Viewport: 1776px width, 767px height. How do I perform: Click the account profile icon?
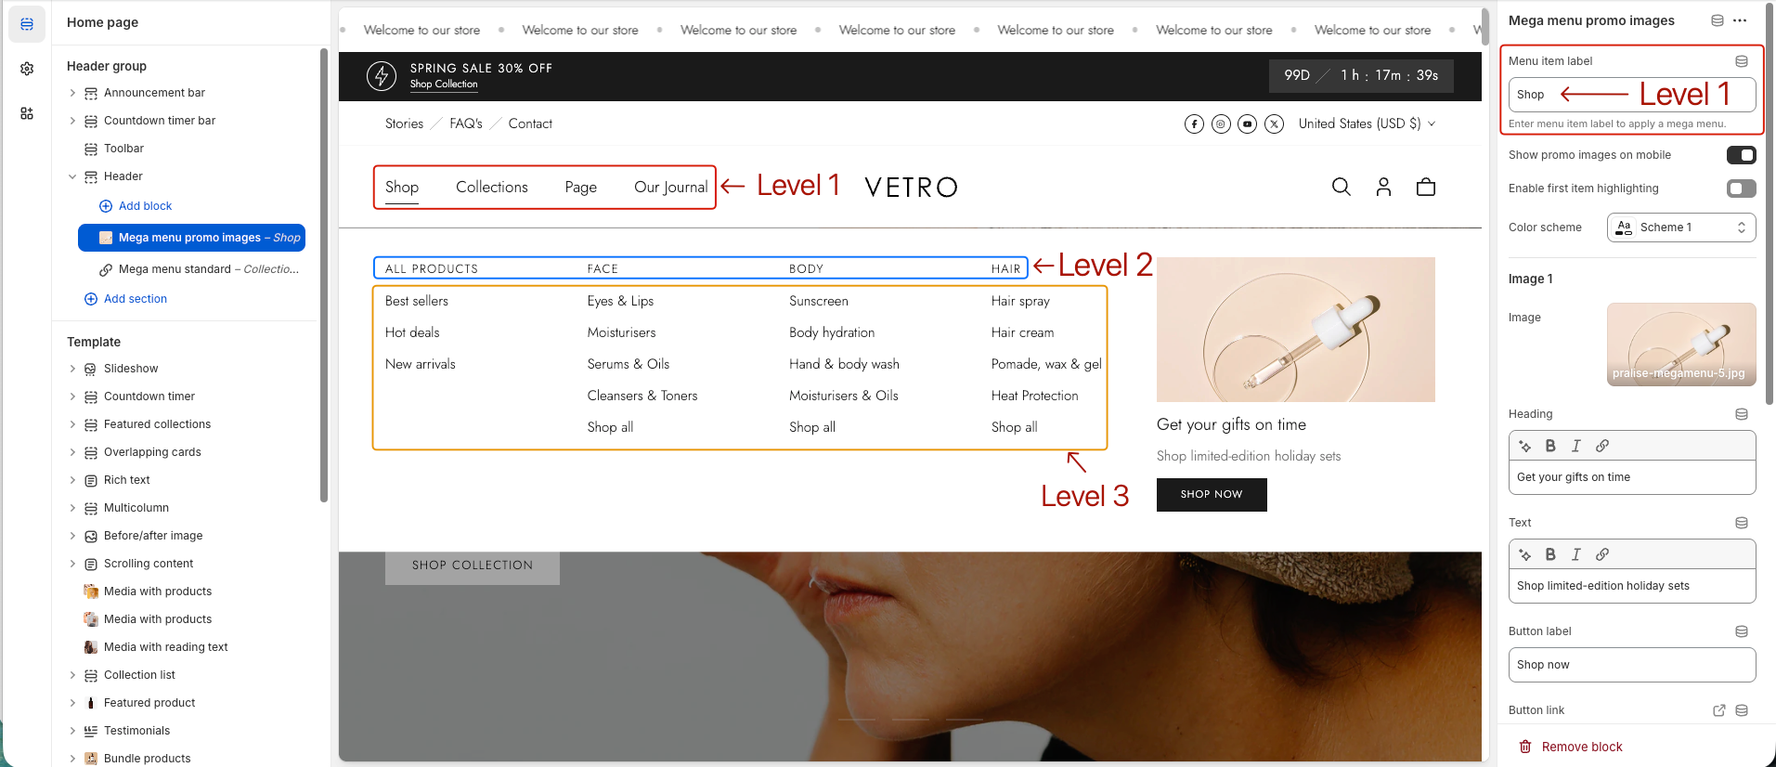pyautogui.click(x=1382, y=187)
